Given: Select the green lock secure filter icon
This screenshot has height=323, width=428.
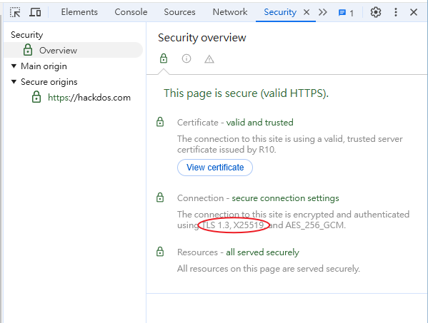Looking at the screenshot, I should (x=164, y=58).
